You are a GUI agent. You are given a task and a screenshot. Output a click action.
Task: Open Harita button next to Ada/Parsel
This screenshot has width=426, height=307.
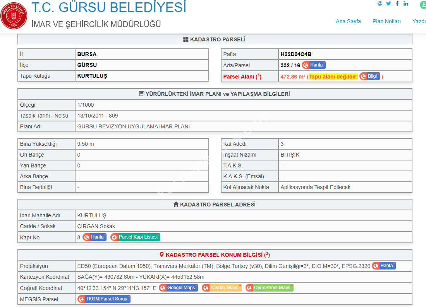tap(314, 65)
